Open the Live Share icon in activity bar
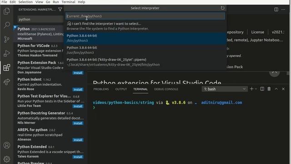The image size is (291, 164). 7,82
